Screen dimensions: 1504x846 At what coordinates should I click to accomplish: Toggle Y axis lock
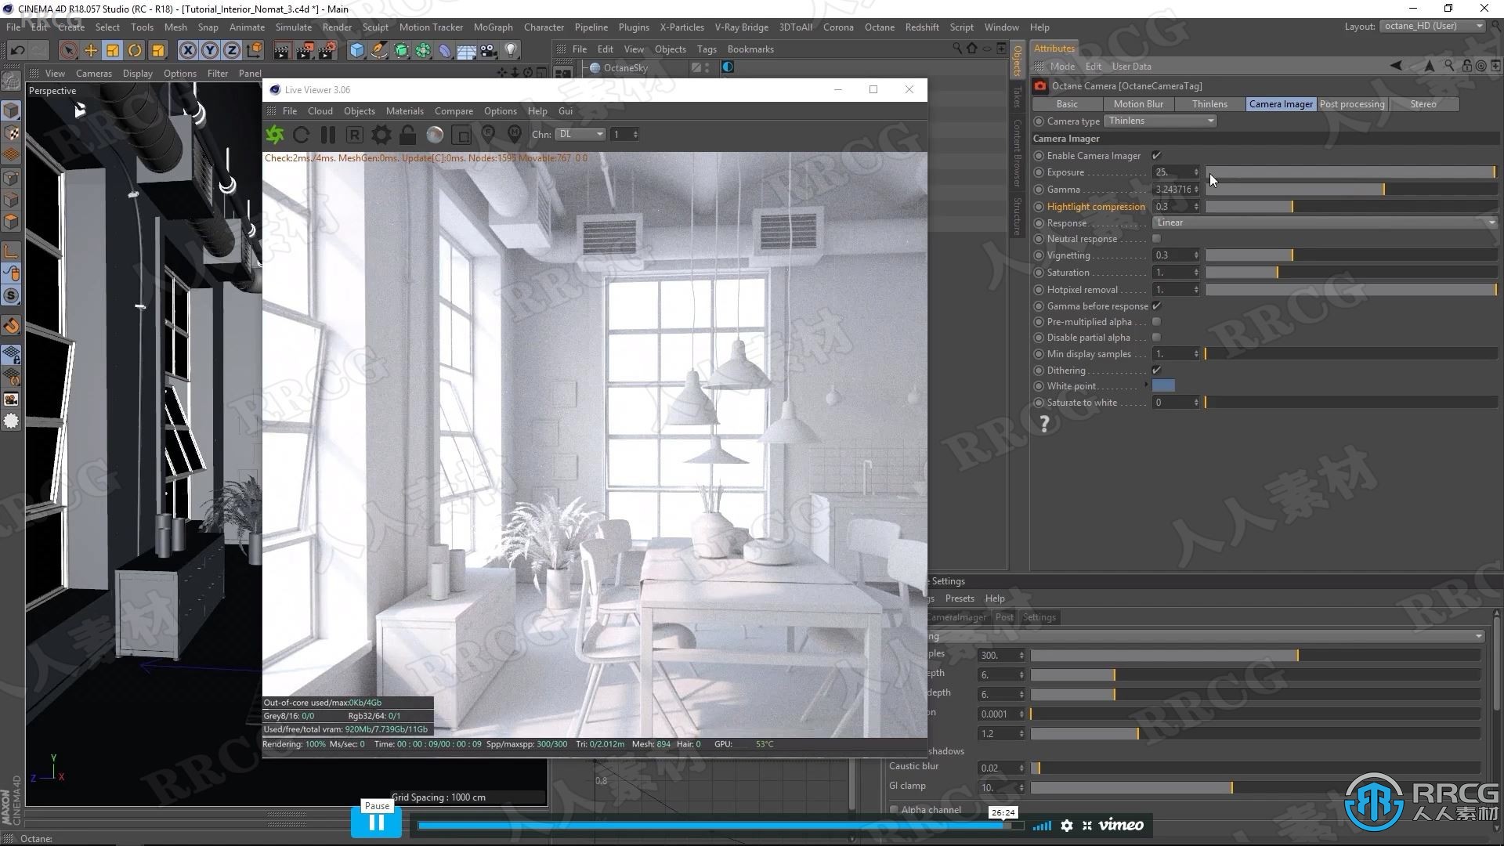(x=210, y=50)
